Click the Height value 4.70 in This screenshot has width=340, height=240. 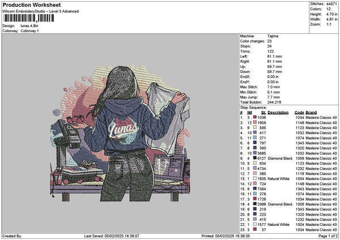point(331,14)
